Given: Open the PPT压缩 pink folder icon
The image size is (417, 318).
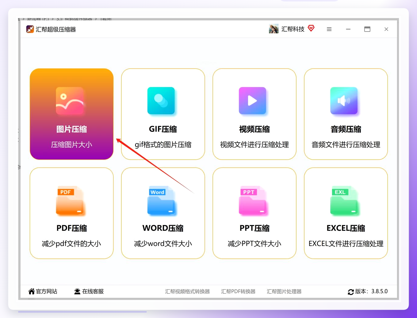Looking at the screenshot, I should (x=253, y=200).
